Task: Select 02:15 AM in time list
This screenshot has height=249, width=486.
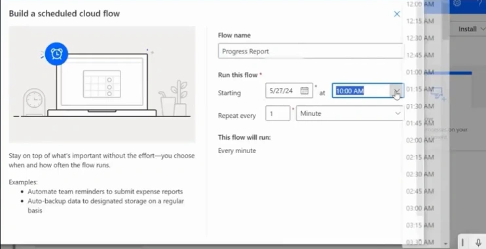Action: point(420,157)
